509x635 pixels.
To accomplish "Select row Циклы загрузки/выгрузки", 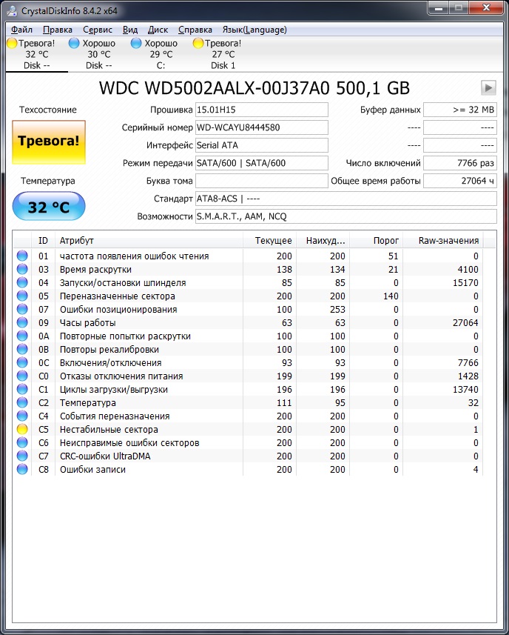I will 249,390.
